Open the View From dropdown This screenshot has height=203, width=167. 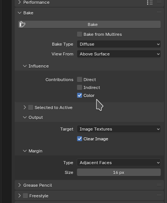[x=119, y=54]
